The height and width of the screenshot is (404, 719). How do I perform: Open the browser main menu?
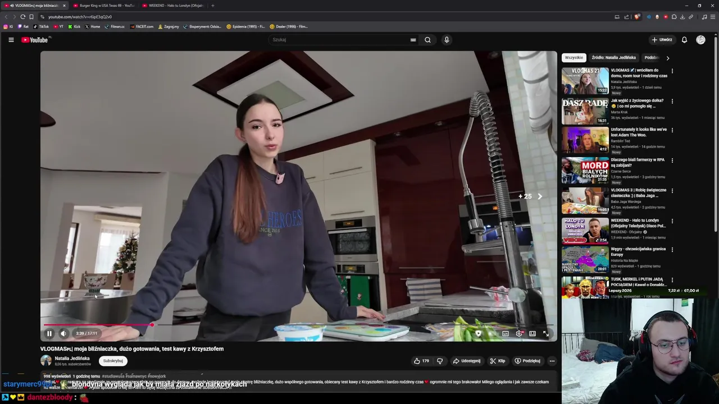point(713,17)
